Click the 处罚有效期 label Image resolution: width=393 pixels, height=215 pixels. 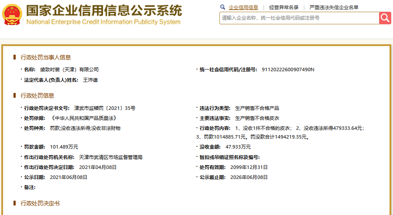pyautogui.click(x=212, y=167)
